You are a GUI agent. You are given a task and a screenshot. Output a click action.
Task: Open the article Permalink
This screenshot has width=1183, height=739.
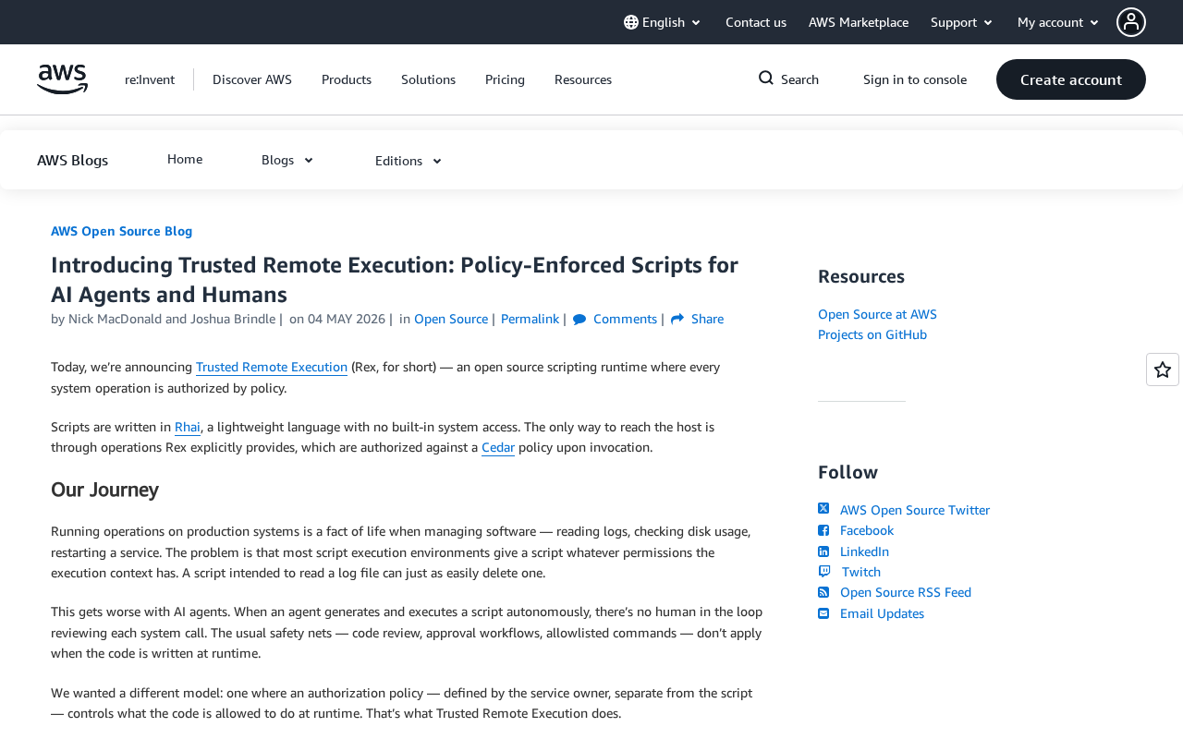(x=530, y=319)
